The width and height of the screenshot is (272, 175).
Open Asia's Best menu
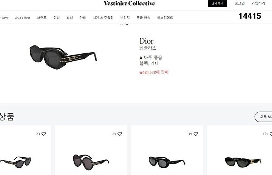tap(23, 18)
